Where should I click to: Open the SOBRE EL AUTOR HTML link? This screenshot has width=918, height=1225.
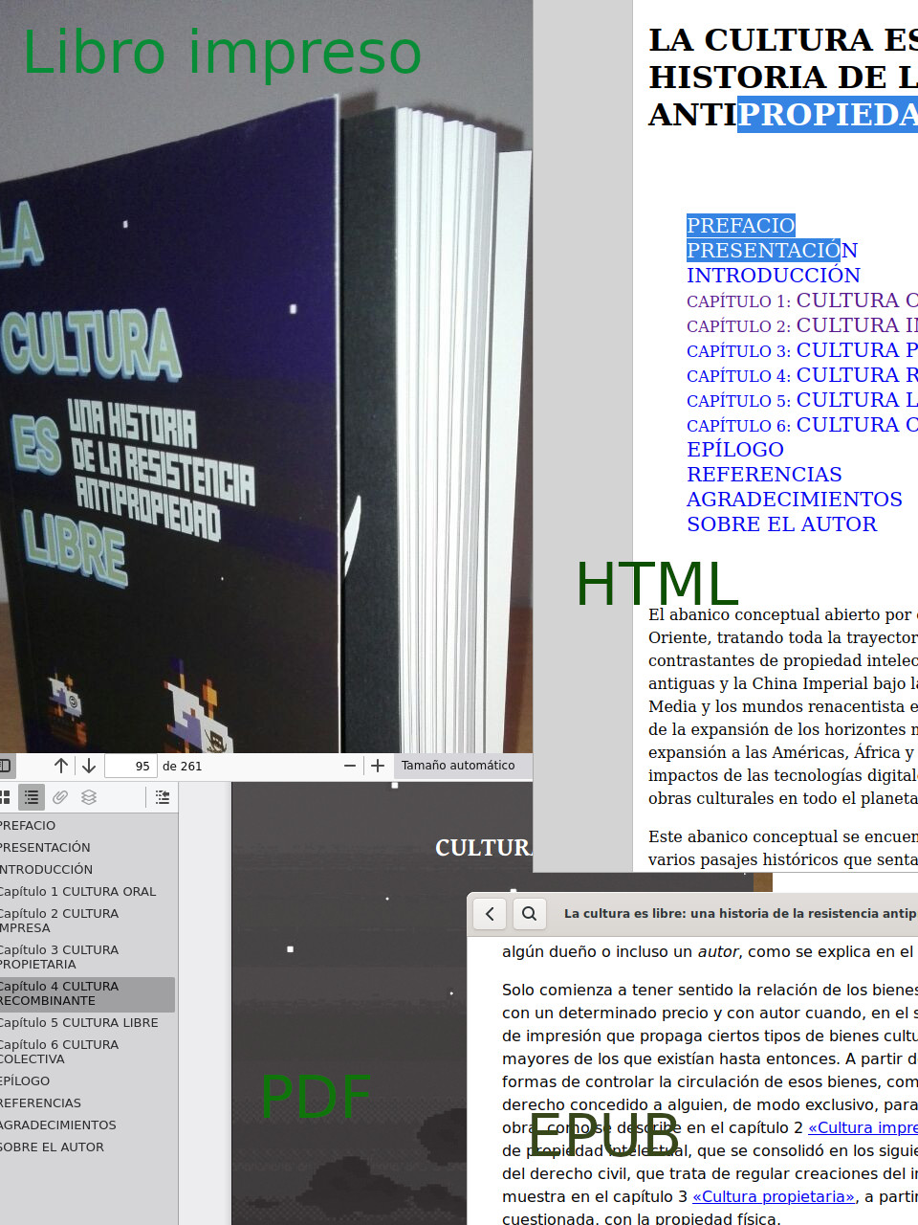[781, 524]
